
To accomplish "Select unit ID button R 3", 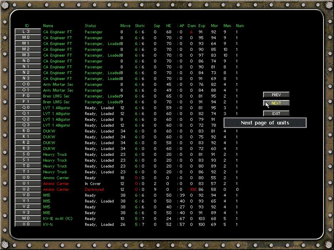I will (28, 148).
